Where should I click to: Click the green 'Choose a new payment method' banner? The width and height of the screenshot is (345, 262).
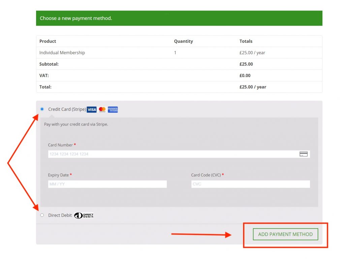coord(179,18)
